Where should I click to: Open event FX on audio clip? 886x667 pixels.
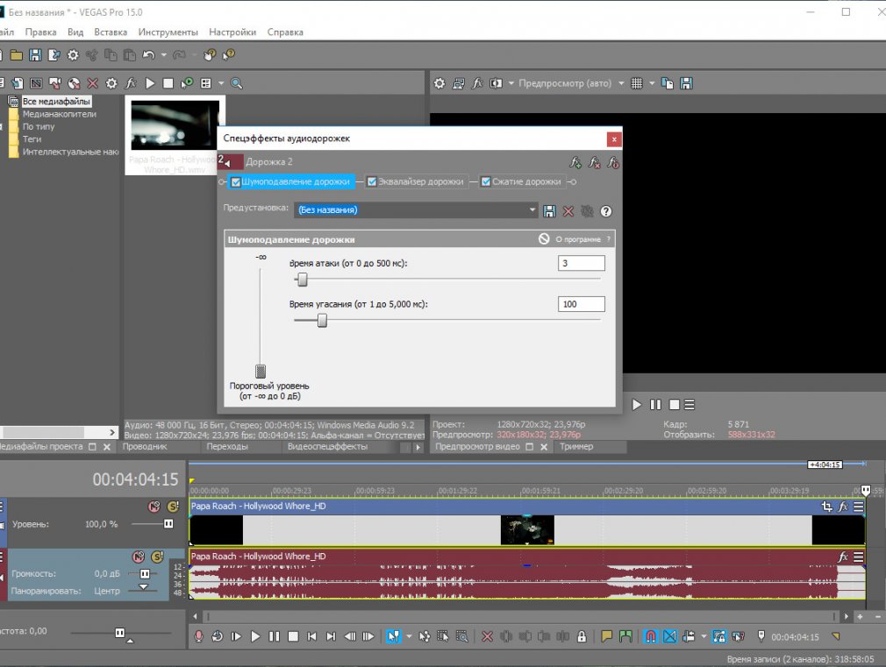[843, 557]
